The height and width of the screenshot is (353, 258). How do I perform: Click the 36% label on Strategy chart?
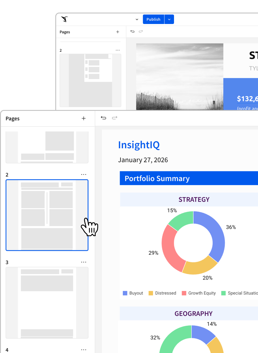point(231,227)
